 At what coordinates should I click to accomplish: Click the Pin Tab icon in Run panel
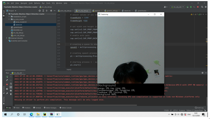7,93
